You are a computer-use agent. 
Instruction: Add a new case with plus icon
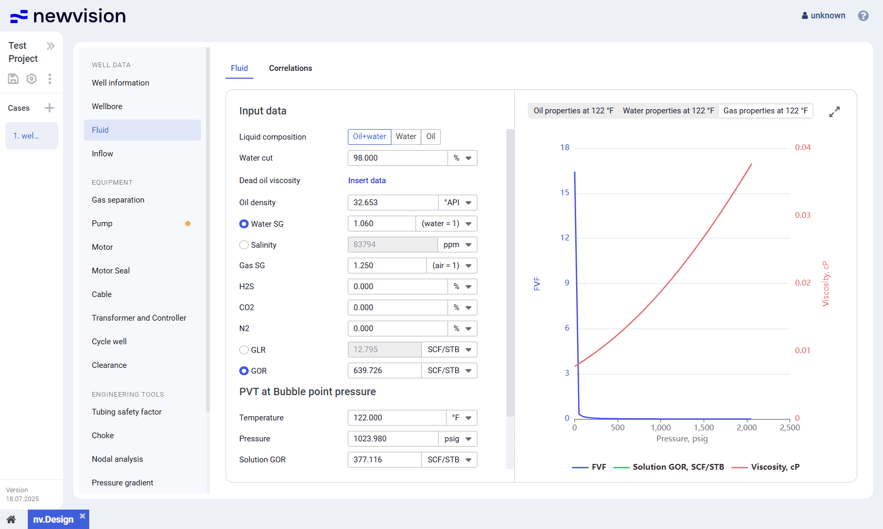tap(49, 108)
